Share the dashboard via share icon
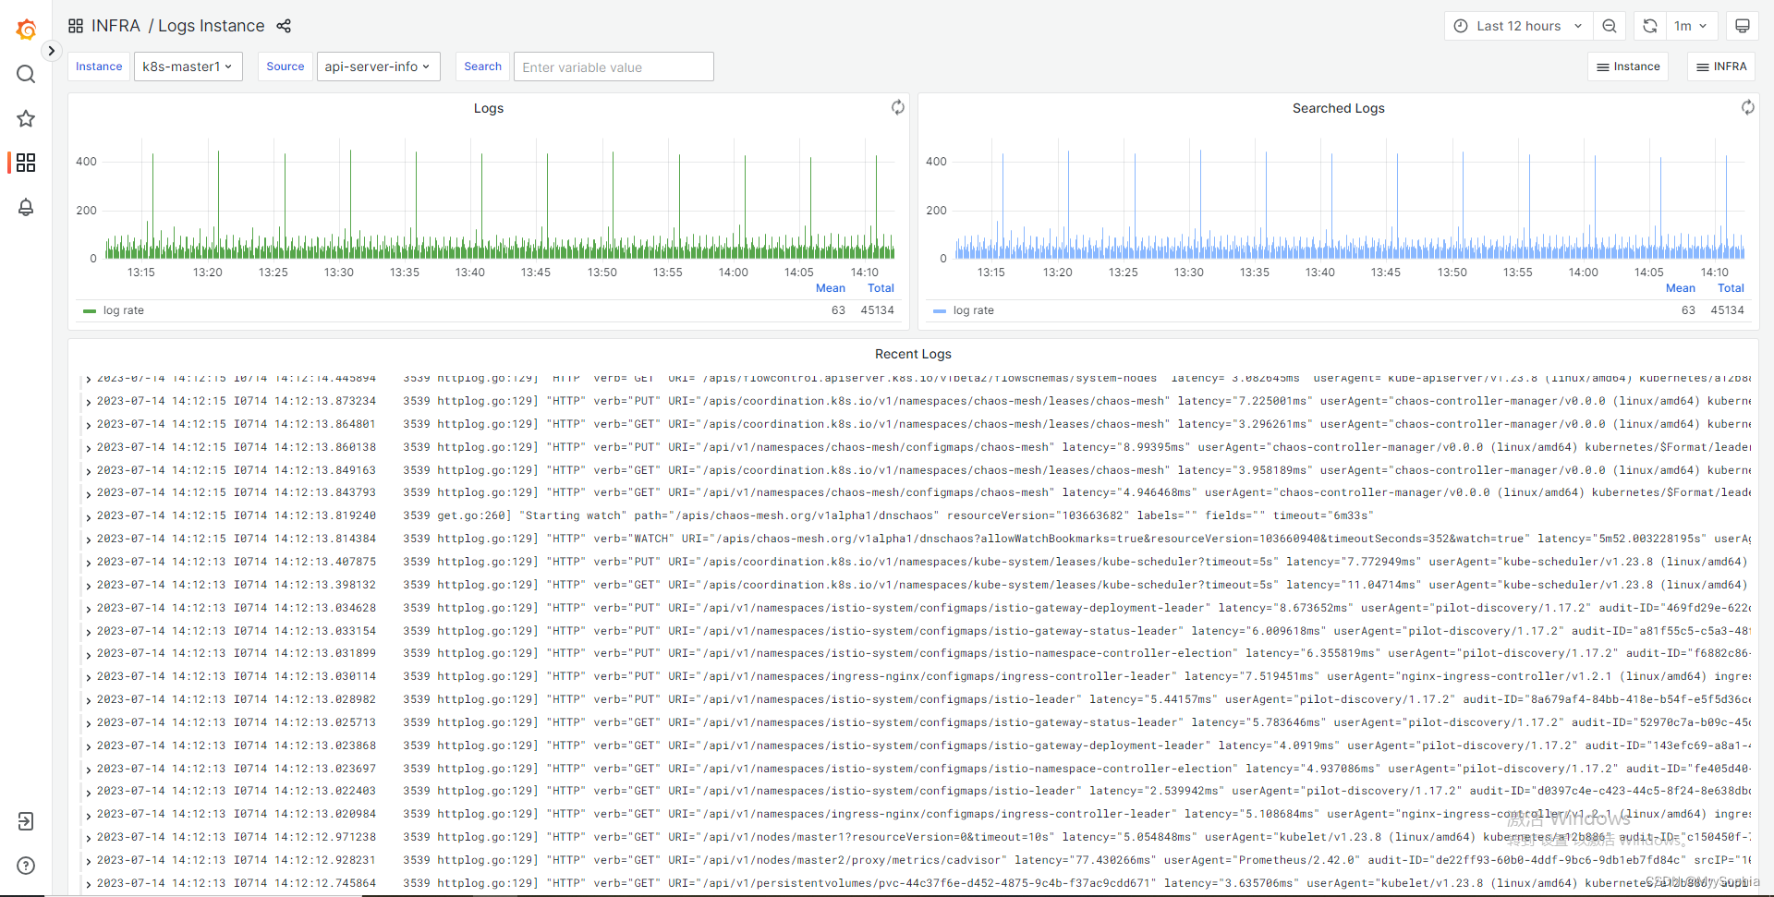Image resolution: width=1774 pixels, height=897 pixels. (x=284, y=26)
